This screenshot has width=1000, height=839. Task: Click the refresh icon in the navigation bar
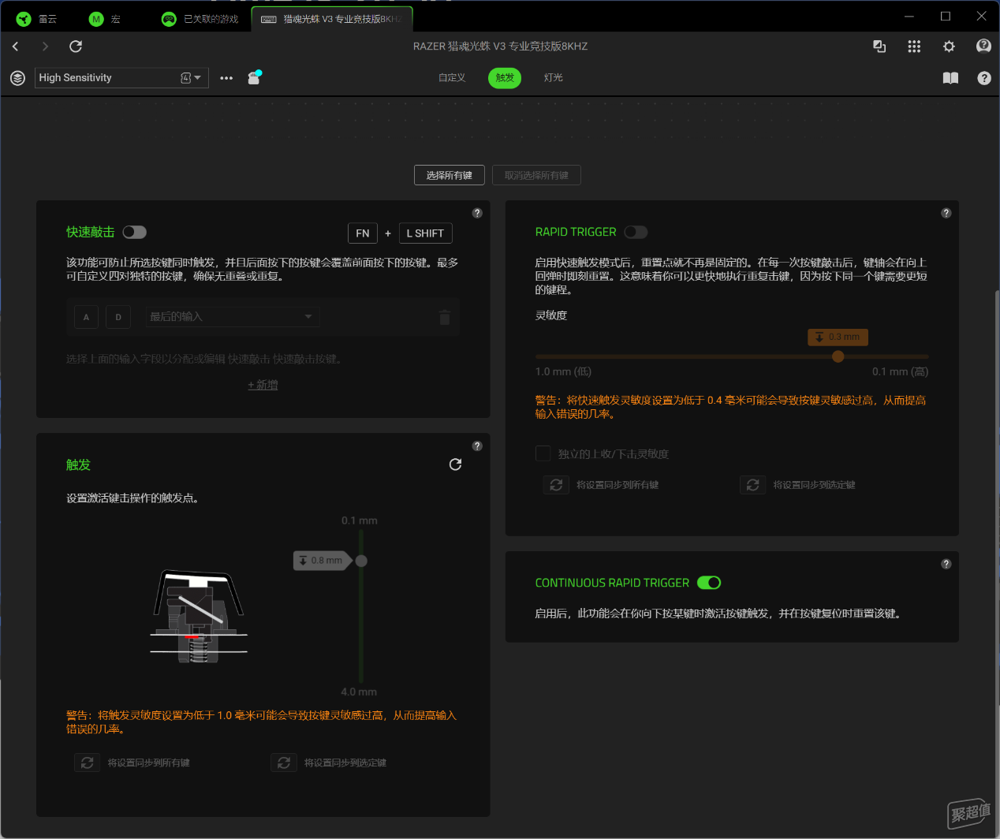coord(76,47)
